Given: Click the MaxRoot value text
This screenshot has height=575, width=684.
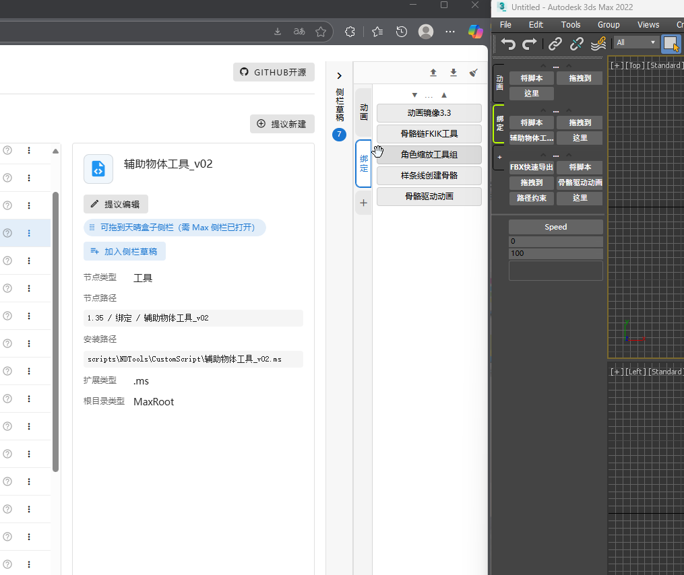Looking at the screenshot, I should 154,401.
